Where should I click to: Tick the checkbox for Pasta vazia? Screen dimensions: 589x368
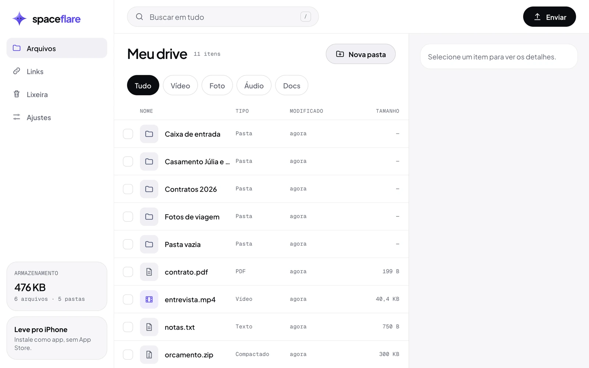click(x=128, y=244)
